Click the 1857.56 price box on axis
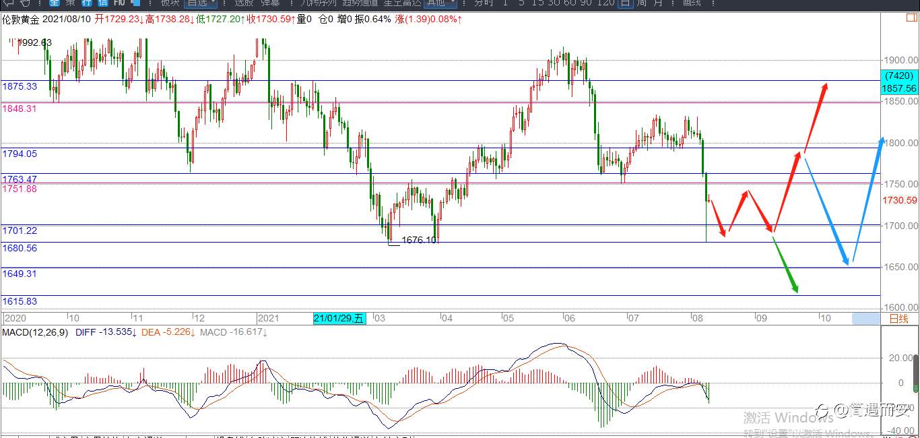The image size is (920, 438). tap(899, 88)
